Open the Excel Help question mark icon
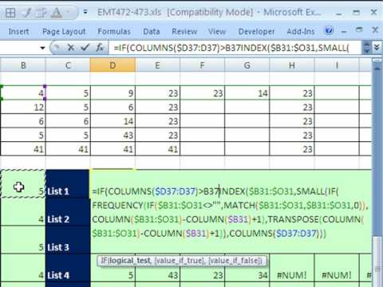 tap(329, 30)
